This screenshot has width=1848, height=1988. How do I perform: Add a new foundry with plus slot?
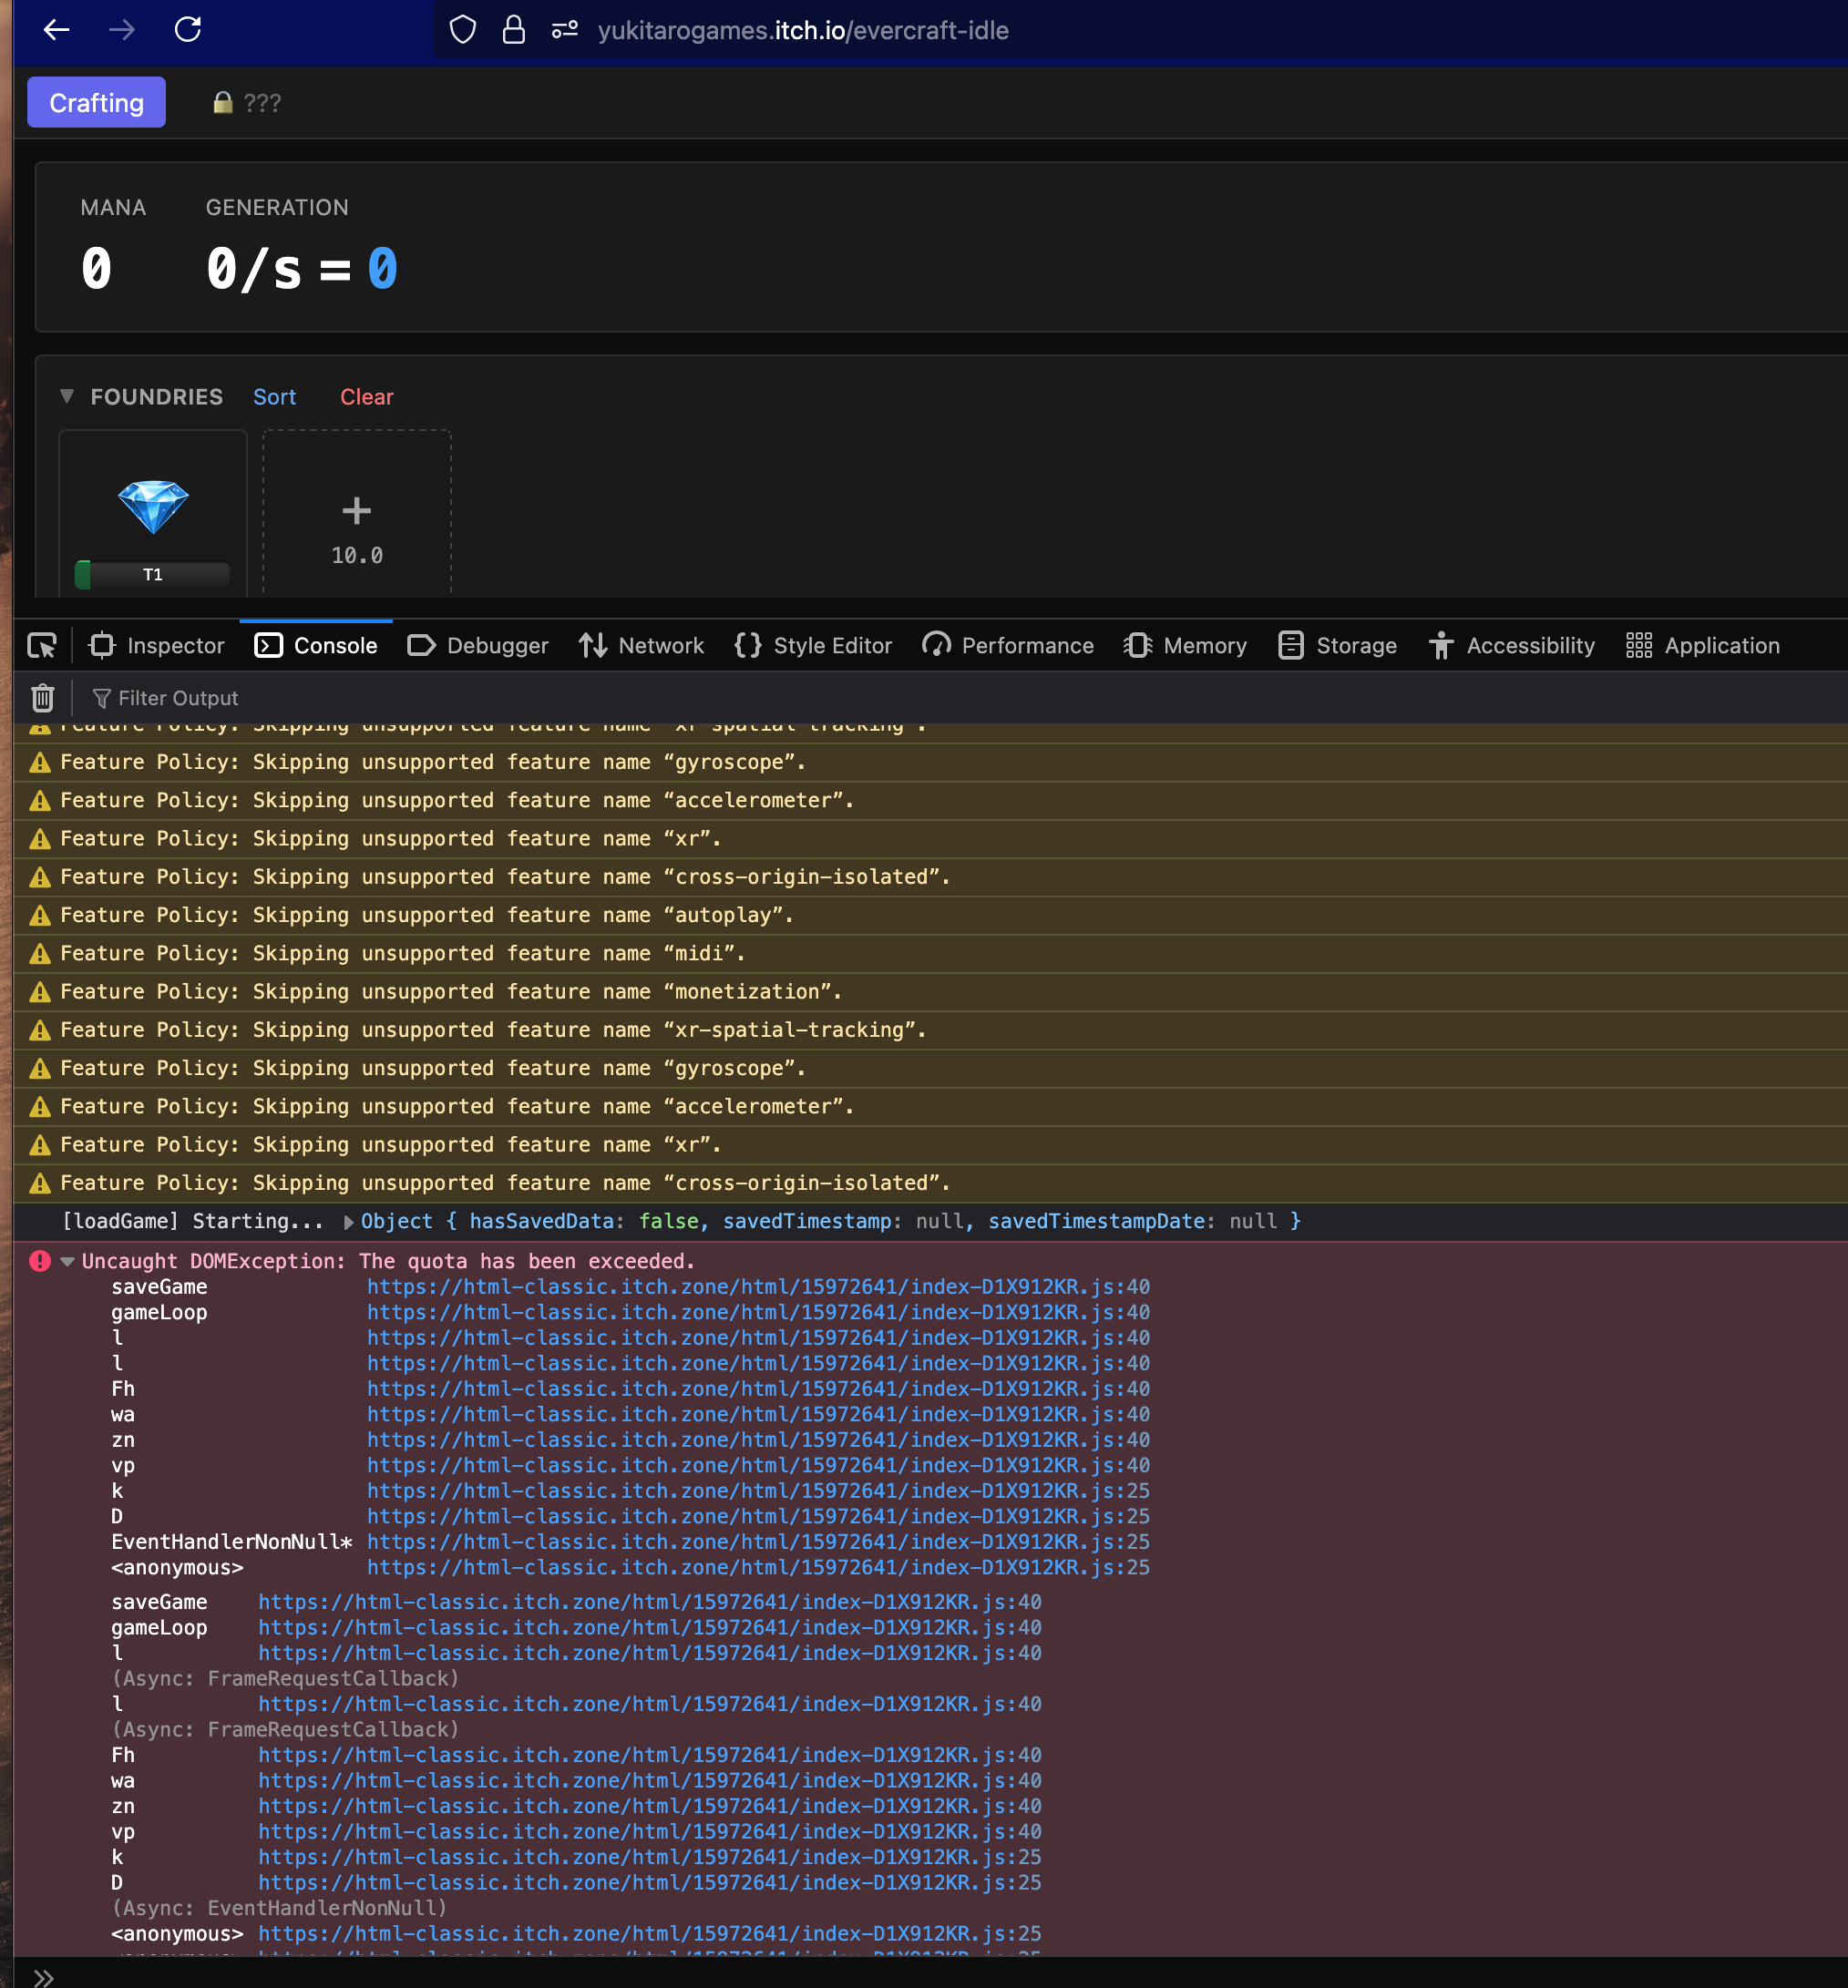pos(357,512)
